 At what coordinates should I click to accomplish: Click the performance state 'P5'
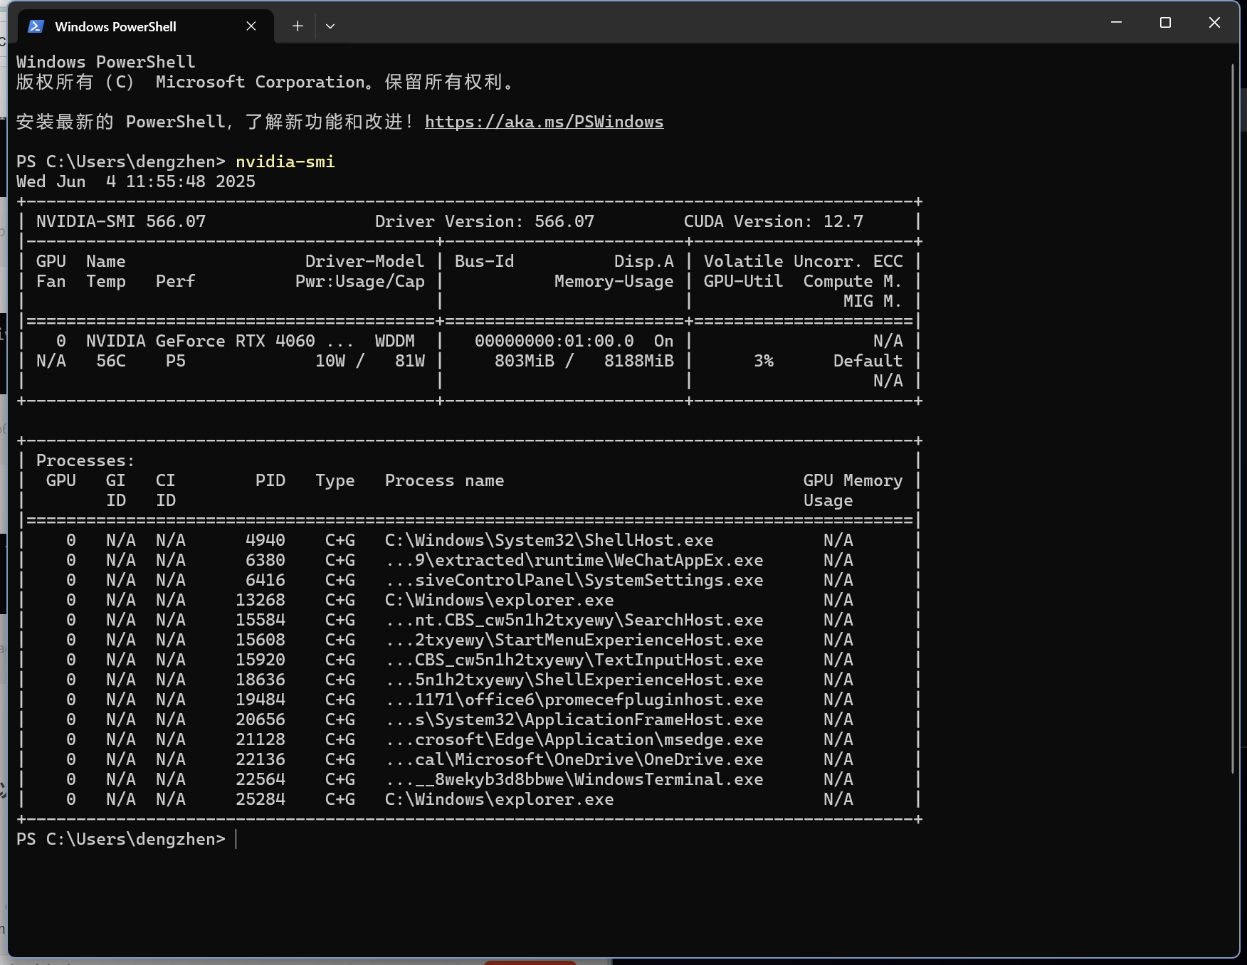176,361
